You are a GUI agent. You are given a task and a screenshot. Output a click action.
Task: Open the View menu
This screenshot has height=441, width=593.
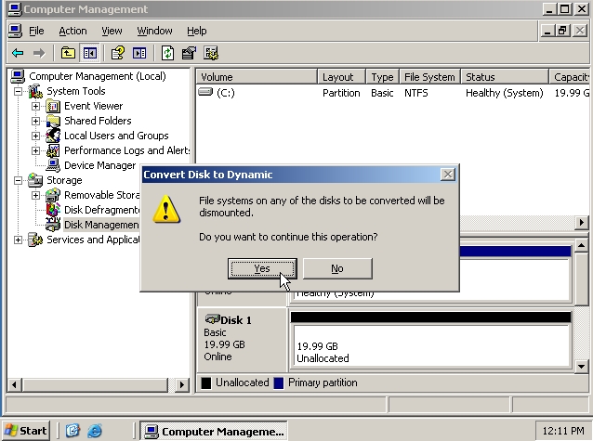[x=112, y=31]
